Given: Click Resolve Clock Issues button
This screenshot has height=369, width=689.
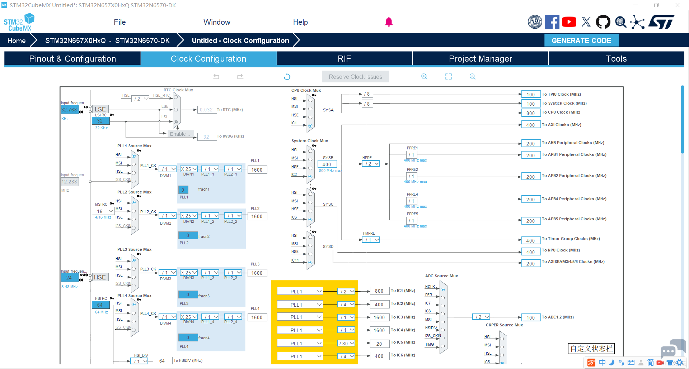Looking at the screenshot, I should pyautogui.click(x=355, y=77).
